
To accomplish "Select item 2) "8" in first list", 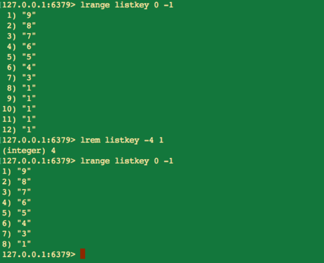I will pyautogui.click(x=21, y=26).
